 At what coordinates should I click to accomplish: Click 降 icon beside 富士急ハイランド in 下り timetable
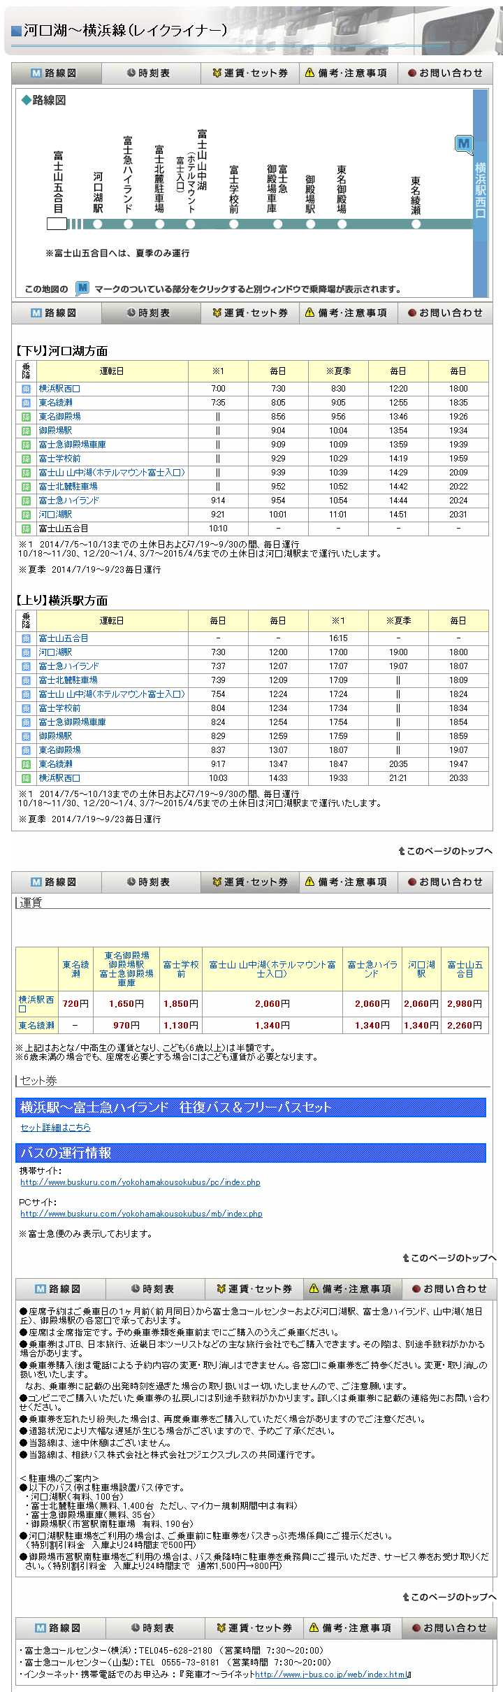click(27, 501)
